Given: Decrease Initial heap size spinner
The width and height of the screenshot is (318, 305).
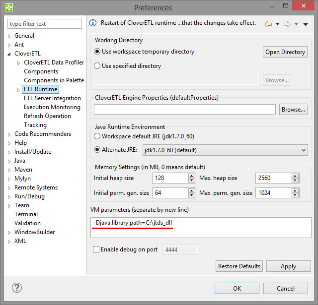Looking at the screenshot, I should (x=192, y=181).
